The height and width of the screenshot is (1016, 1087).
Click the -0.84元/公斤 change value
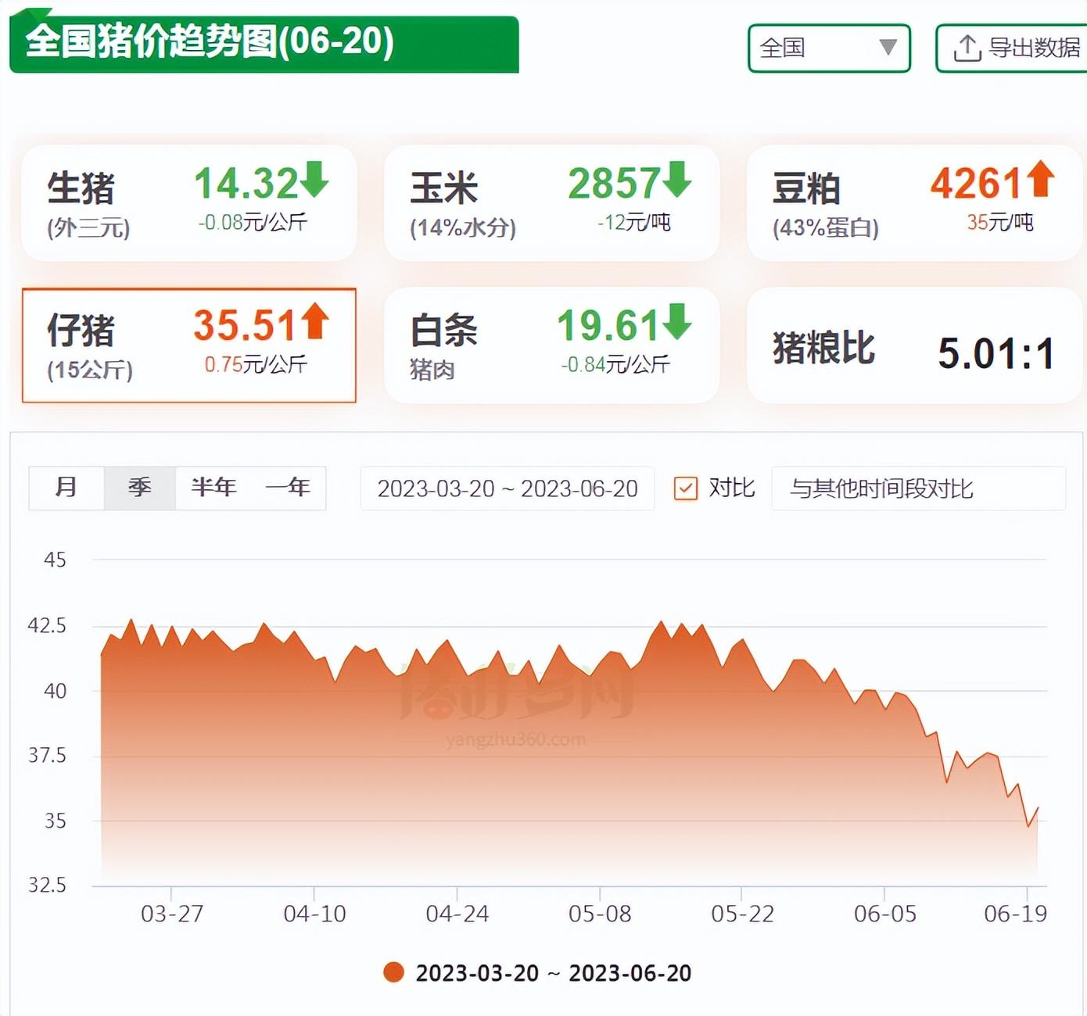(615, 365)
